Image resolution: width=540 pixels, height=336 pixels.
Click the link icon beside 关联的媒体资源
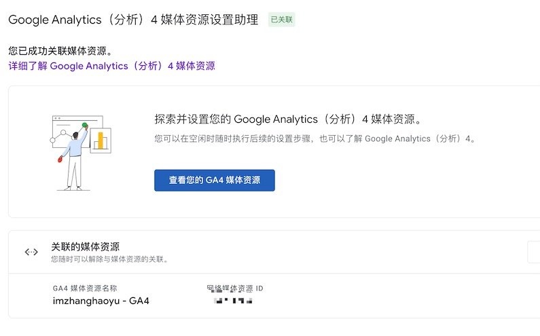point(31,252)
